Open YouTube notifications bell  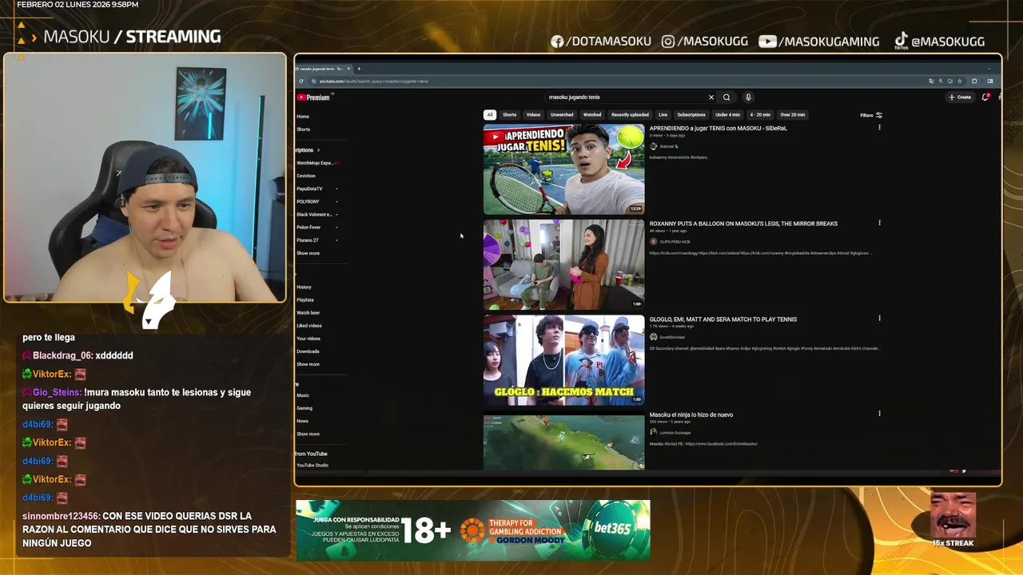(985, 97)
